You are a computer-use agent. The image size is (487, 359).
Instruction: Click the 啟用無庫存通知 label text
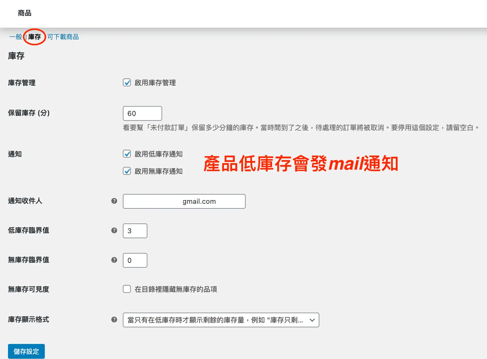[158, 171]
